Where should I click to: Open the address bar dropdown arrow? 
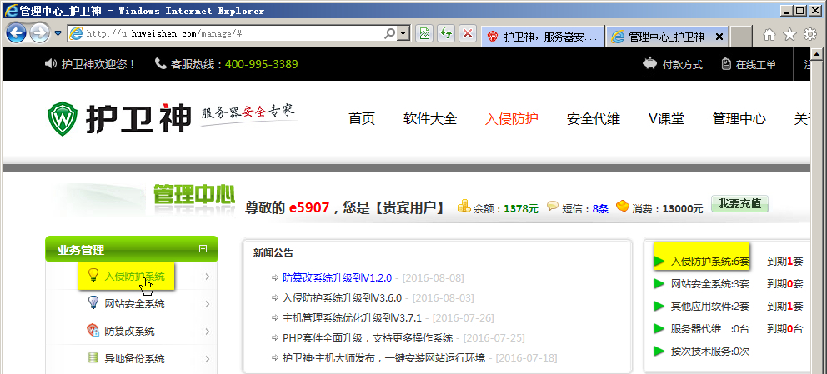[x=403, y=34]
